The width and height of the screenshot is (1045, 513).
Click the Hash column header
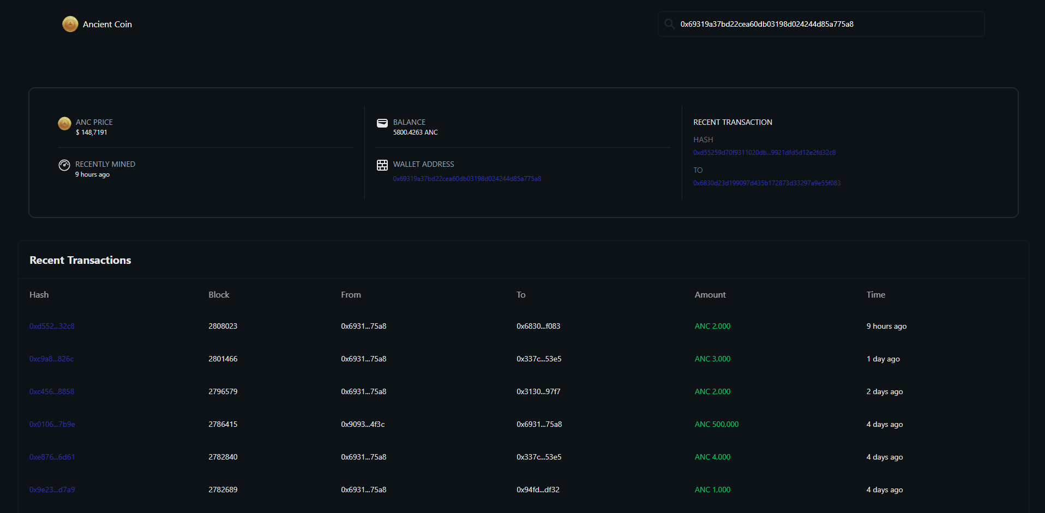[39, 295]
